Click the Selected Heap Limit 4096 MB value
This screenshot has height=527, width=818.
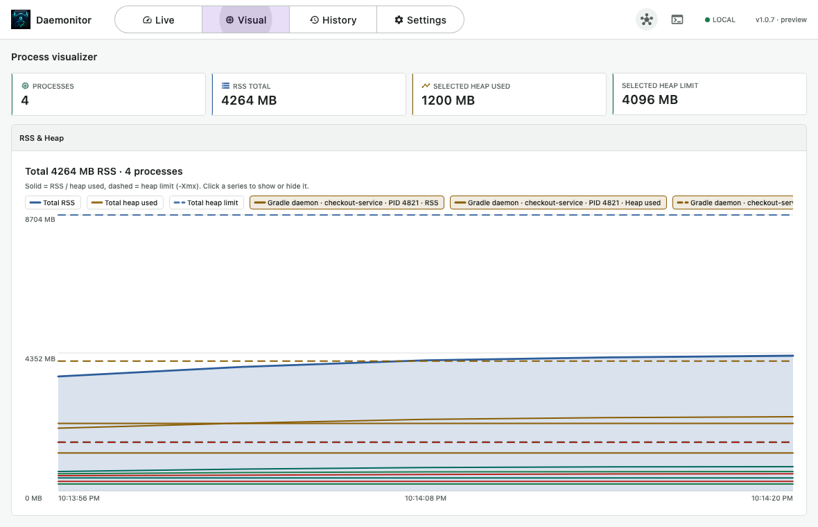pyautogui.click(x=650, y=100)
